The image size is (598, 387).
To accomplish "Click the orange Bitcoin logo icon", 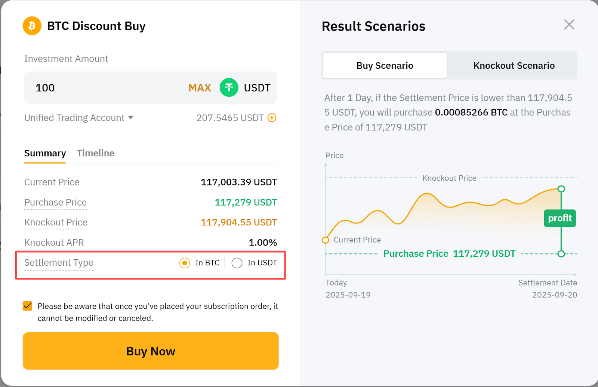I will [32, 26].
